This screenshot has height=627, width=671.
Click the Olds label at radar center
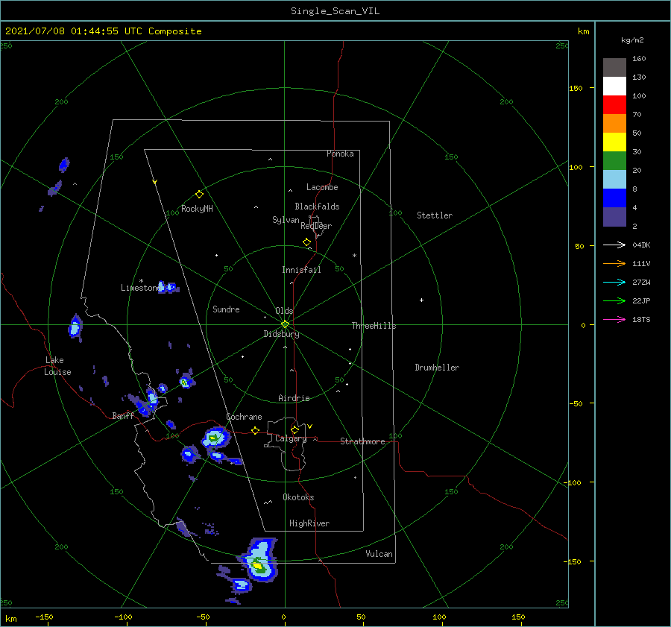[x=284, y=311]
